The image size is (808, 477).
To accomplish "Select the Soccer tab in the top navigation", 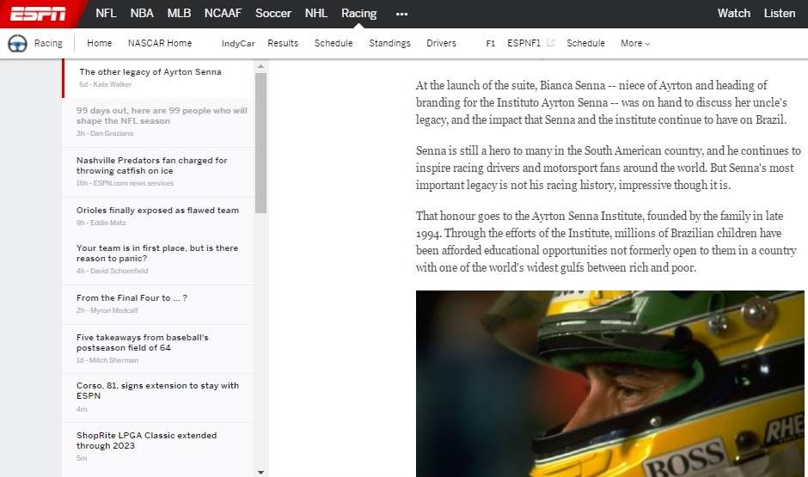I will point(273,13).
